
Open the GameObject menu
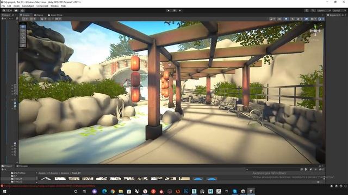click(x=28, y=6)
